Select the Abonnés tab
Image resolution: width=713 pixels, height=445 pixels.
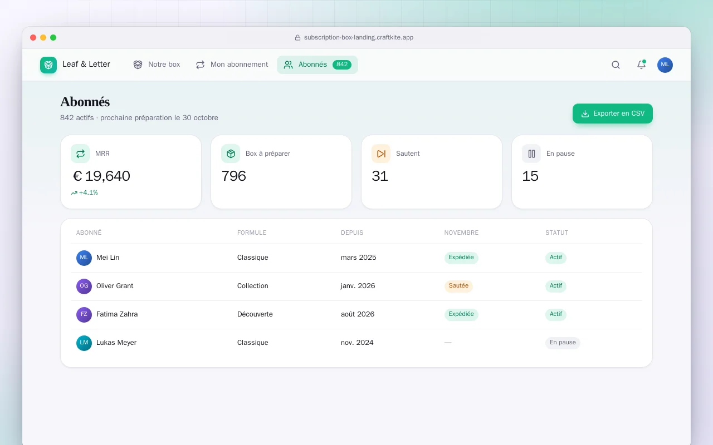(x=318, y=65)
